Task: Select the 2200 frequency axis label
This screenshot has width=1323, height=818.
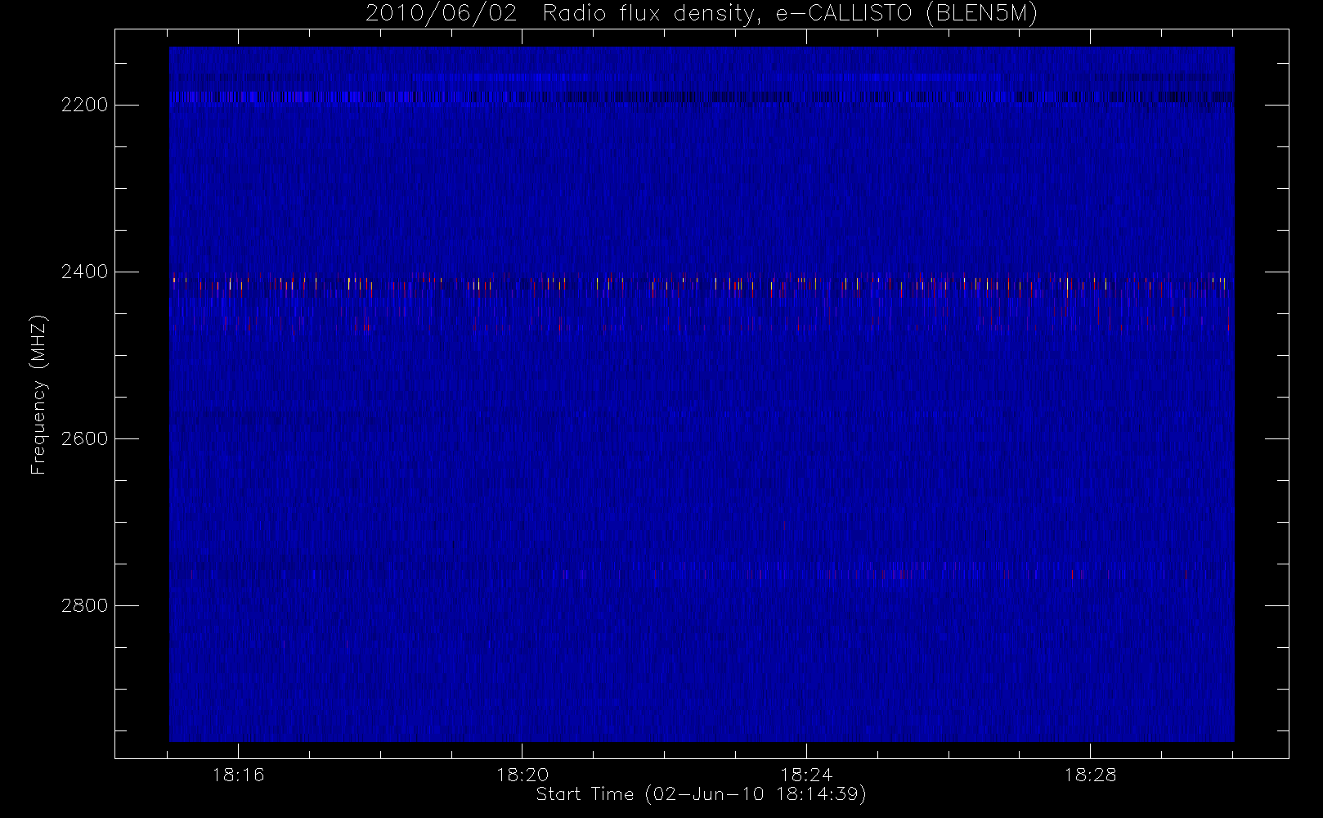Action: [x=84, y=105]
